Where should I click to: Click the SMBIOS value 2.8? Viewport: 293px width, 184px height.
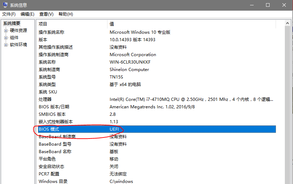click(x=112, y=114)
